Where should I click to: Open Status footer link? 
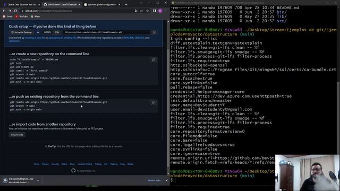point(64,164)
